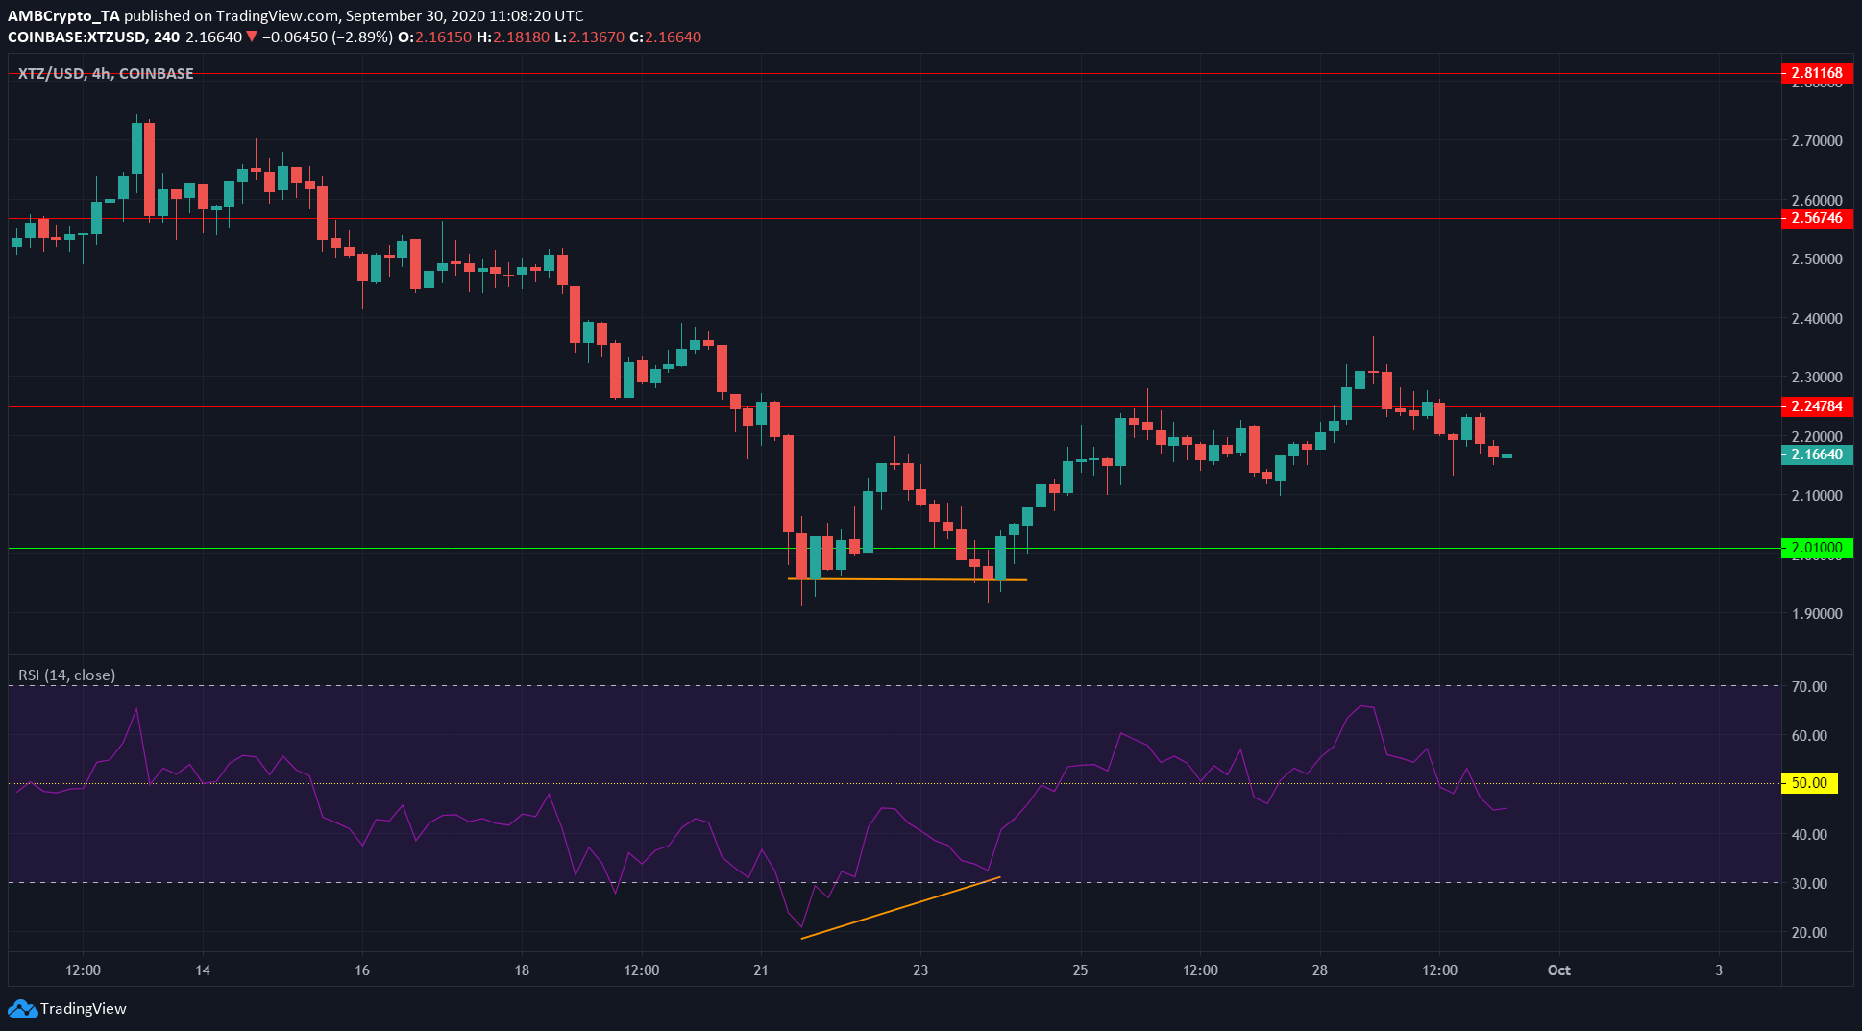The height and width of the screenshot is (1031, 1862).
Task: Click the low value L:2.13670 in OHLC readout
Action: pos(587,37)
